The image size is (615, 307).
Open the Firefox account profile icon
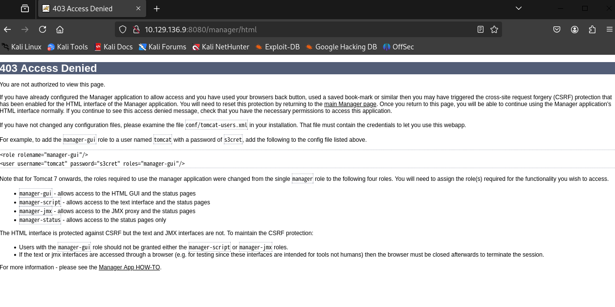pyautogui.click(x=574, y=29)
